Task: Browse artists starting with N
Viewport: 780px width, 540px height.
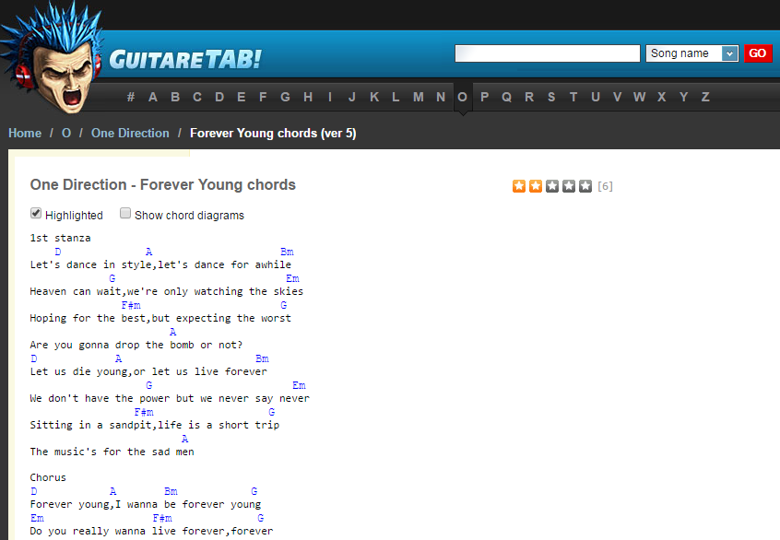Action: 441,97
